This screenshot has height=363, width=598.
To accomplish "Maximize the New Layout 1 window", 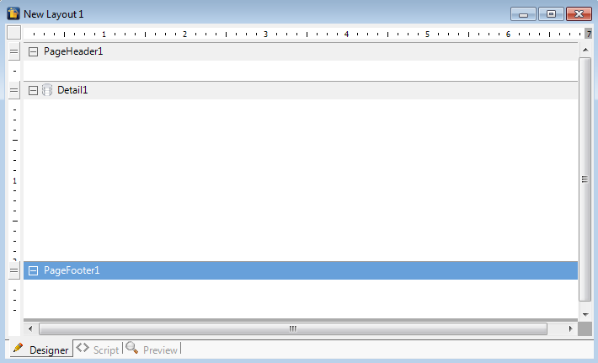I will tap(551, 14).
